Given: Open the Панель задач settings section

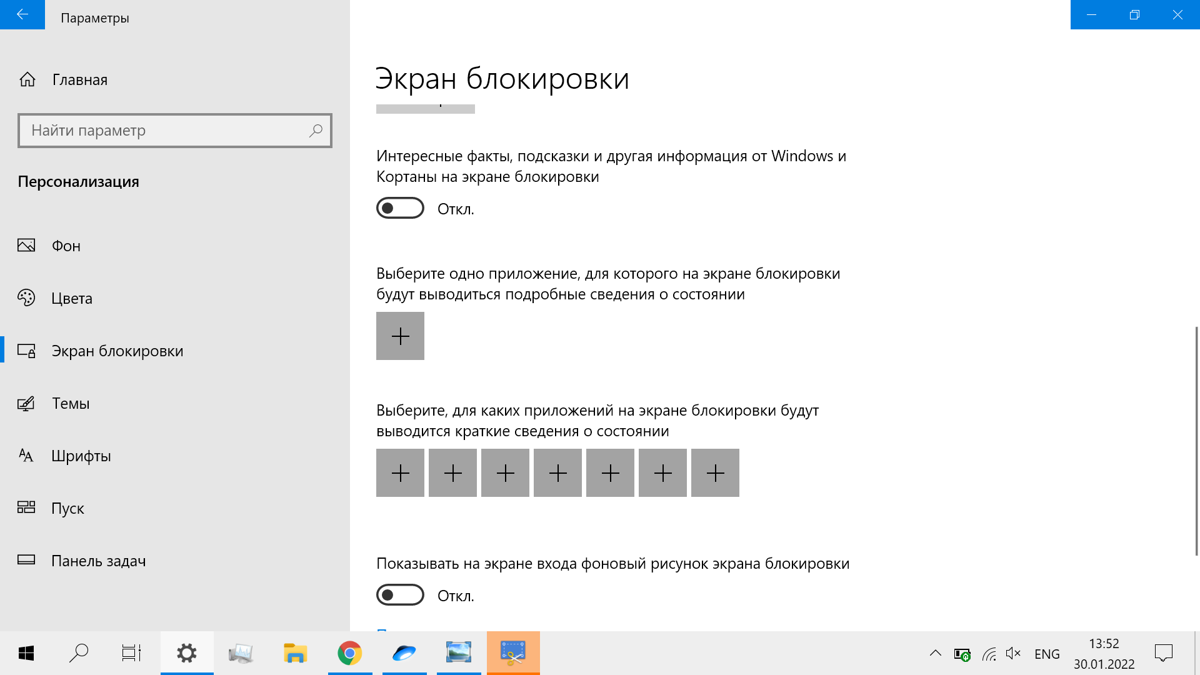Looking at the screenshot, I should [x=175, y=561].
